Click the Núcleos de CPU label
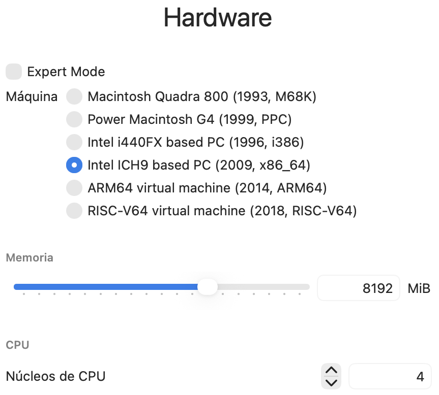 pyautogui.click(x=55, y=376)
